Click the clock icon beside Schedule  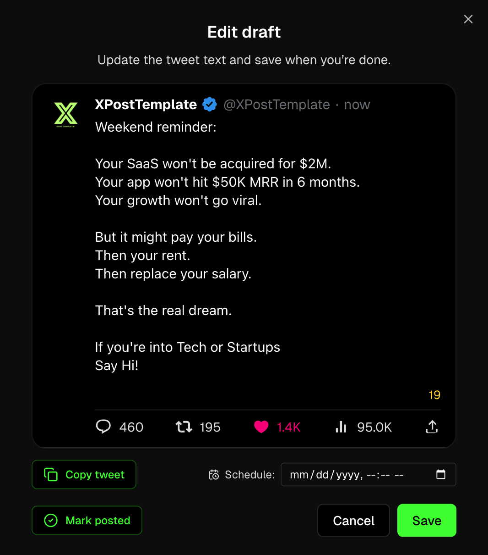coord(214,475)
